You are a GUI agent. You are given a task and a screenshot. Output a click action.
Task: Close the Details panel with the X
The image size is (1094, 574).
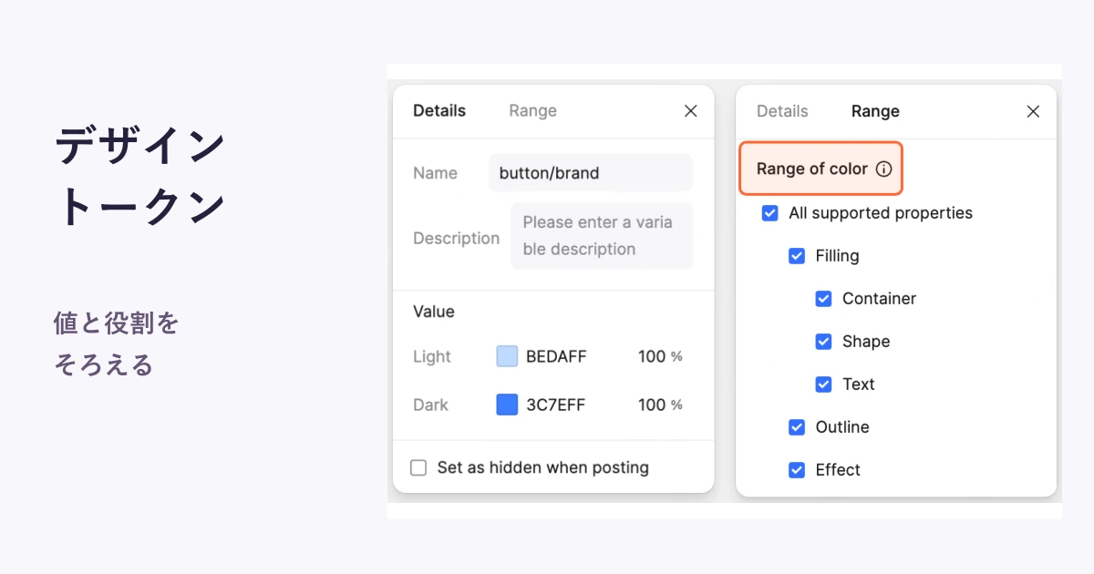(x=691, y=111)
